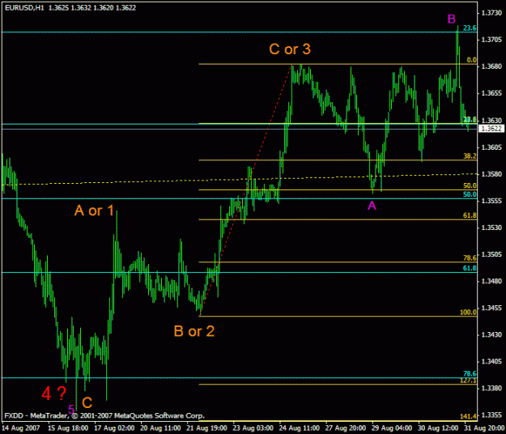Screen dimensions: 506x434
Task: Click the 1.3380 price axis label
Action: (491, 388)
